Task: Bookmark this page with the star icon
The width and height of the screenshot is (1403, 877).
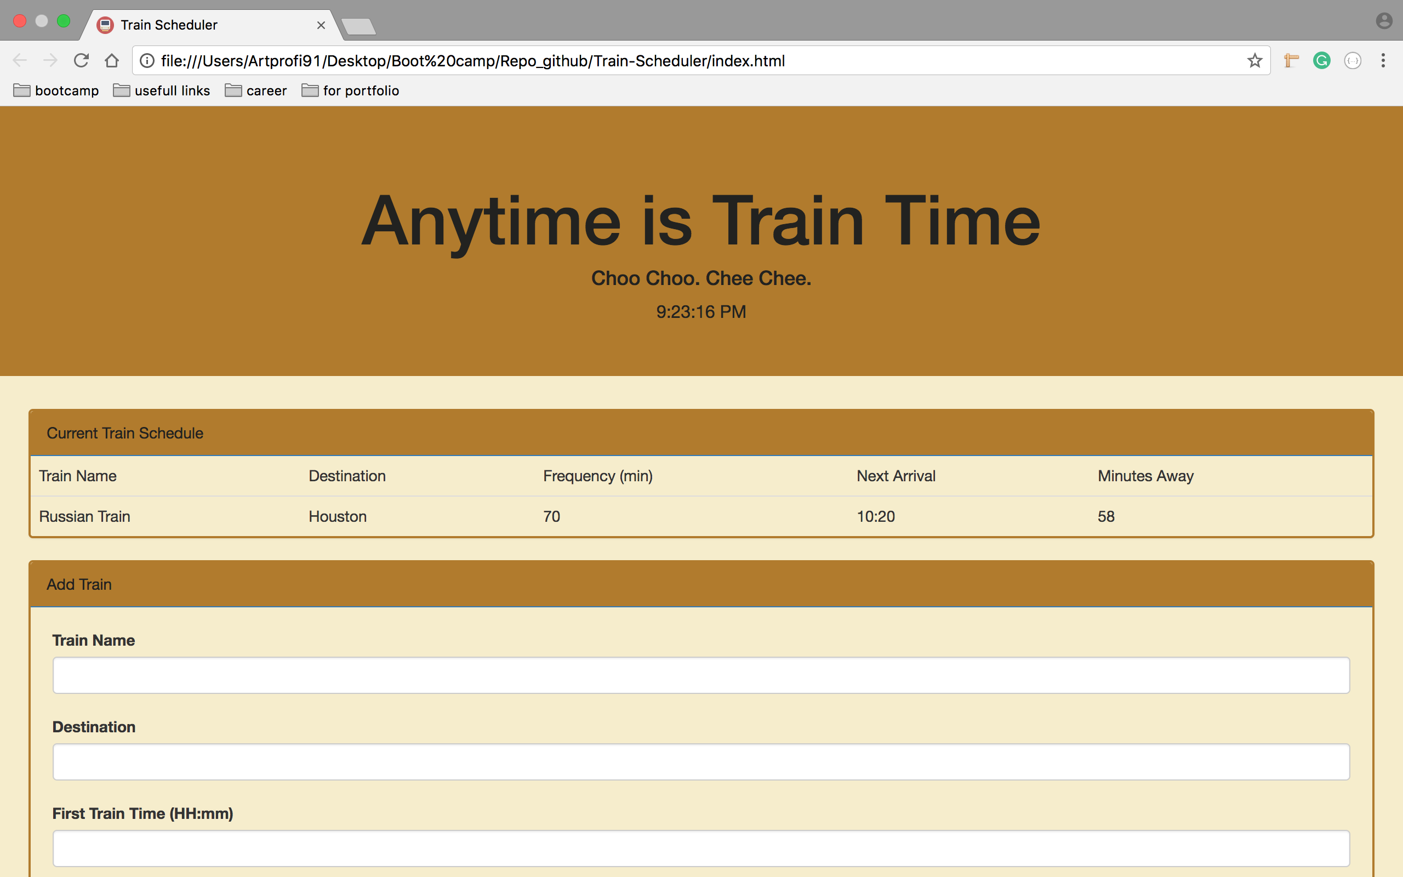Action: (x=1254, y=60)
